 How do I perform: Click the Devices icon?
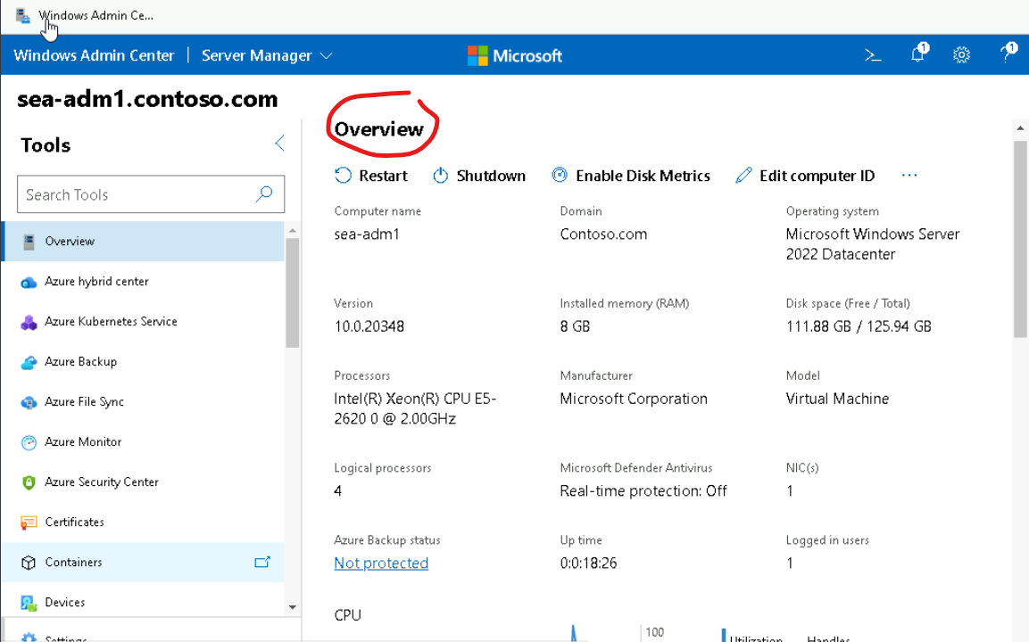tap(29, 603)
